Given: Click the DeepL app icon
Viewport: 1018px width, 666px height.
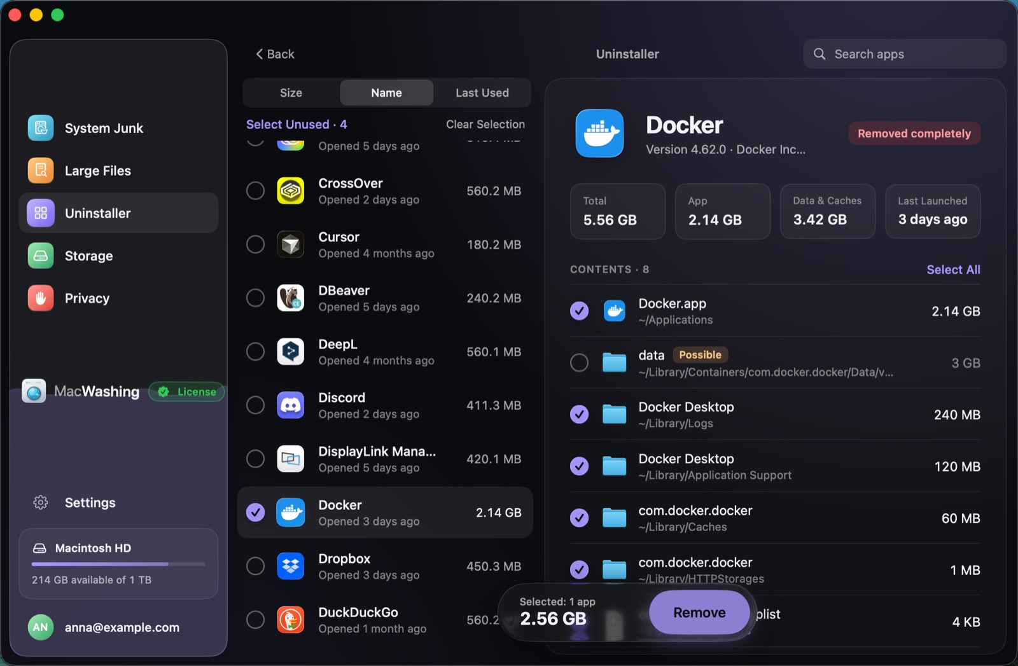Looking at the screenshot, I should point(291,351).
